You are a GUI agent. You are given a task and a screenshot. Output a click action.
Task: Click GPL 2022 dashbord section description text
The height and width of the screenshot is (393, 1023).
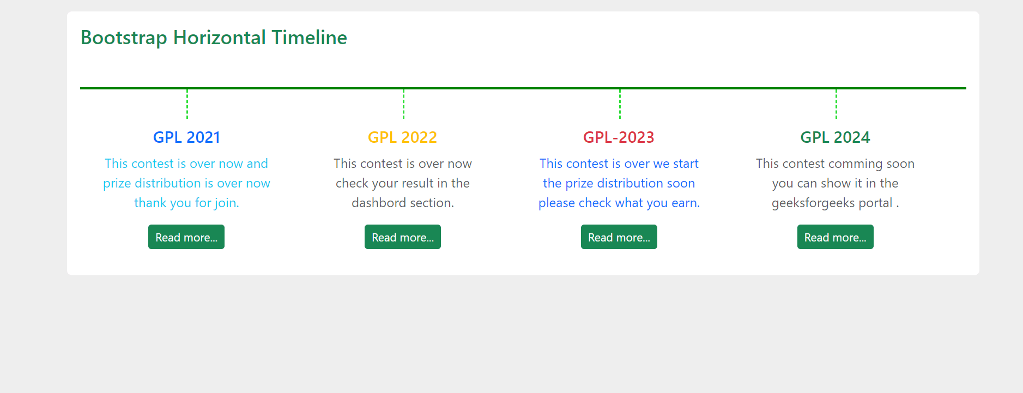pyautogui.click(x=403, y=183)
